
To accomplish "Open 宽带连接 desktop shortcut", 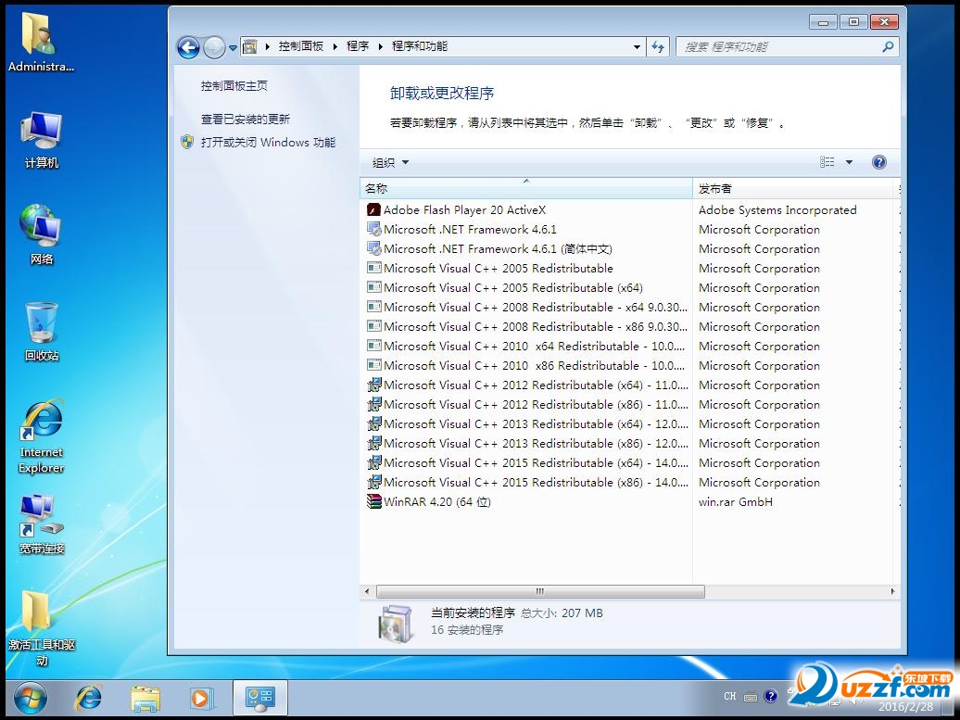I will pyautogui.click(x=41, y=524).
